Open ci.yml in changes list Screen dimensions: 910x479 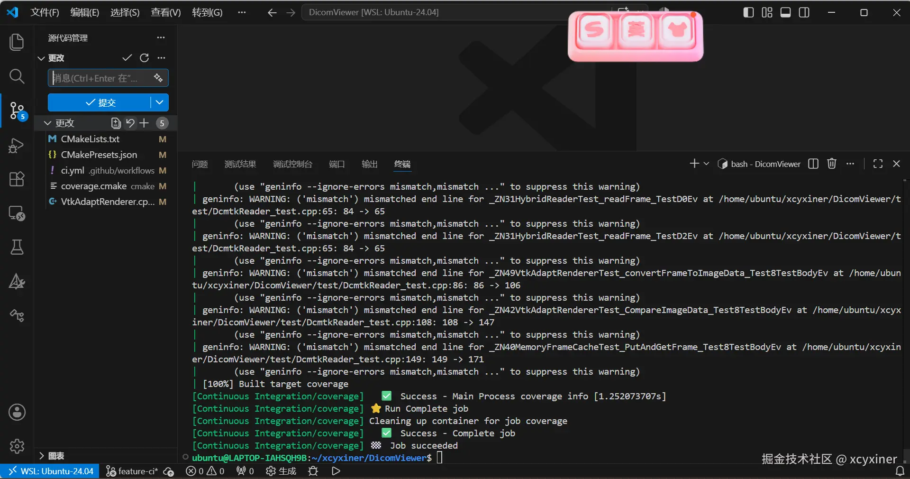click(x=107, y=170)
